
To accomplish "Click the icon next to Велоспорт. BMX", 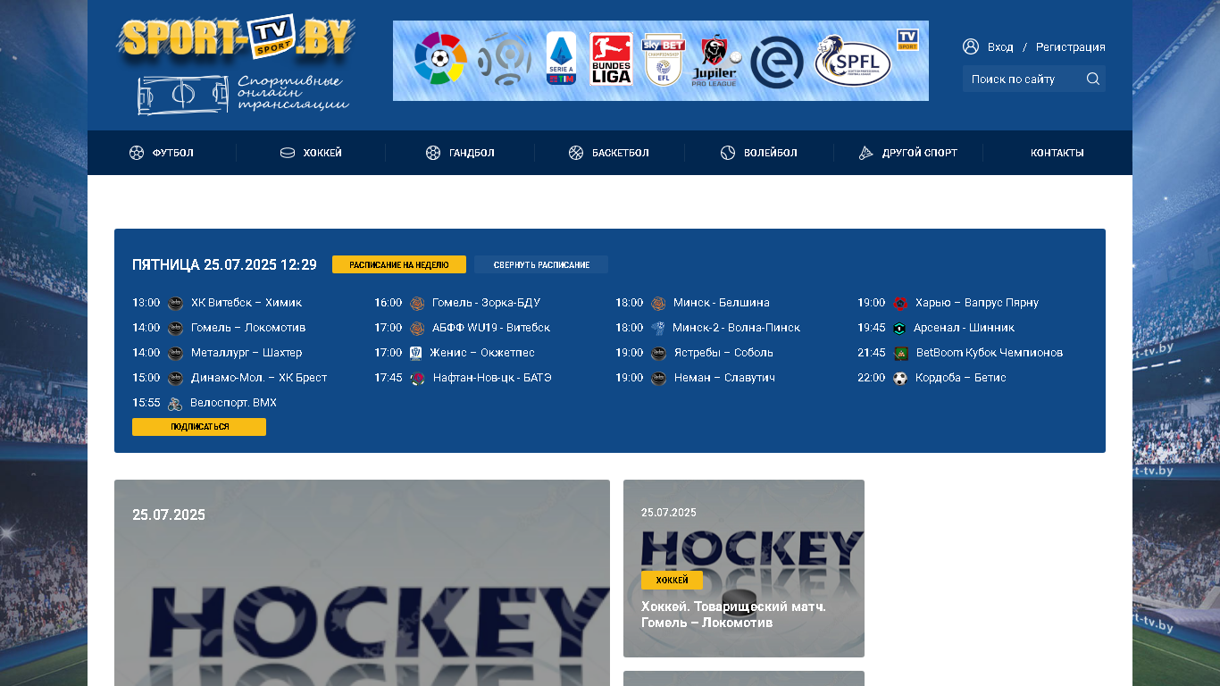I will click(175, 404).
